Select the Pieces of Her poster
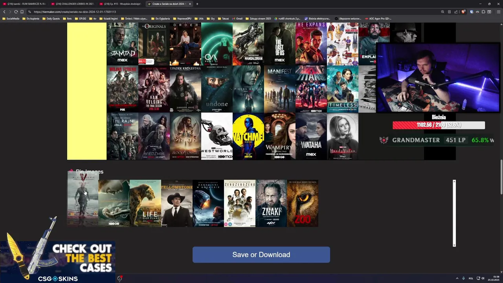Image resolution: width=503 pixels, height=283 pixels. coord(248,89)
